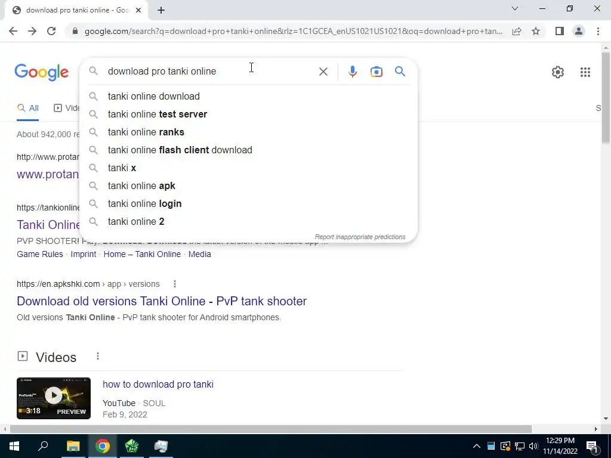Open the green cube taskbar app
The width and height of the screenshot is (611, 458).
point(132,446)
